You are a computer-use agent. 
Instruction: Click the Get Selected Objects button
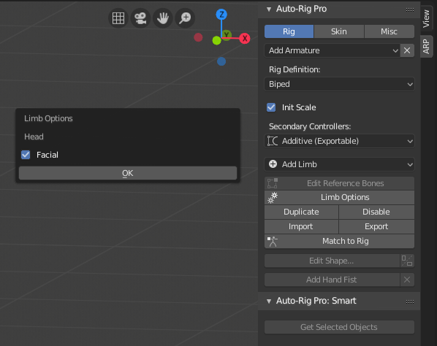pyautogui.click(x=339, y=327)
